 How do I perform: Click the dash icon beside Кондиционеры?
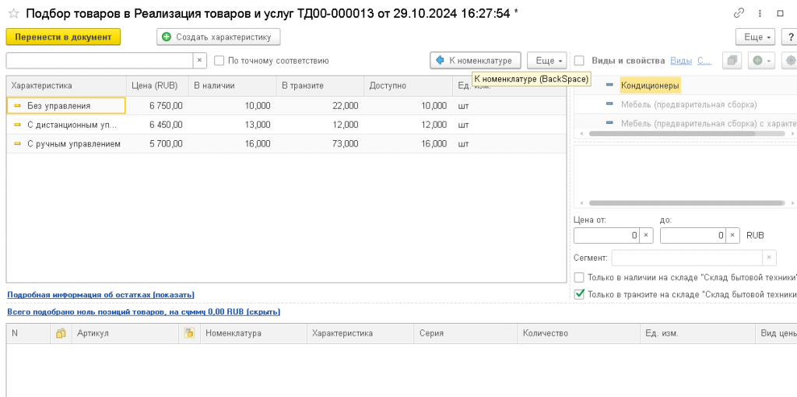[x=609, y=86]
